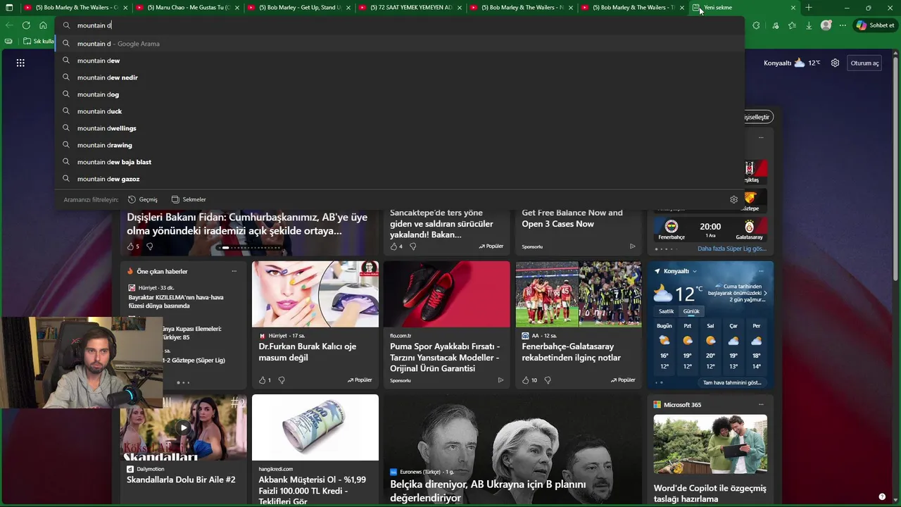Switch to Manu Chao - Me Gustas Tu tab

(x=187, y=8)
